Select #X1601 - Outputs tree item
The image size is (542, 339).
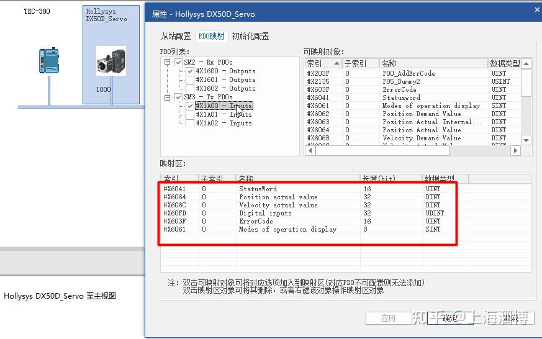point(225,80)
